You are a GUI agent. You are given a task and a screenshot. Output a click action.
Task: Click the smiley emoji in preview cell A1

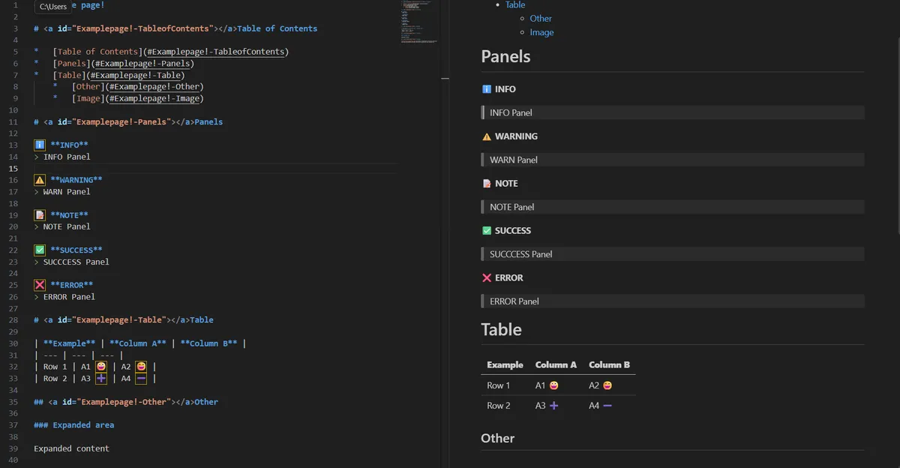(x=553, y=385)
